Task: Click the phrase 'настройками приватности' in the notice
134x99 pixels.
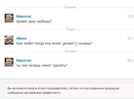Action: pos(42,93)
